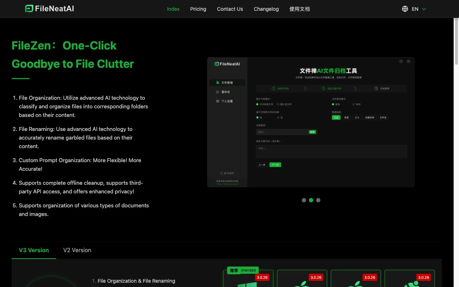Open the Pricing page
The image size is (459, 287).
[198, 9]
